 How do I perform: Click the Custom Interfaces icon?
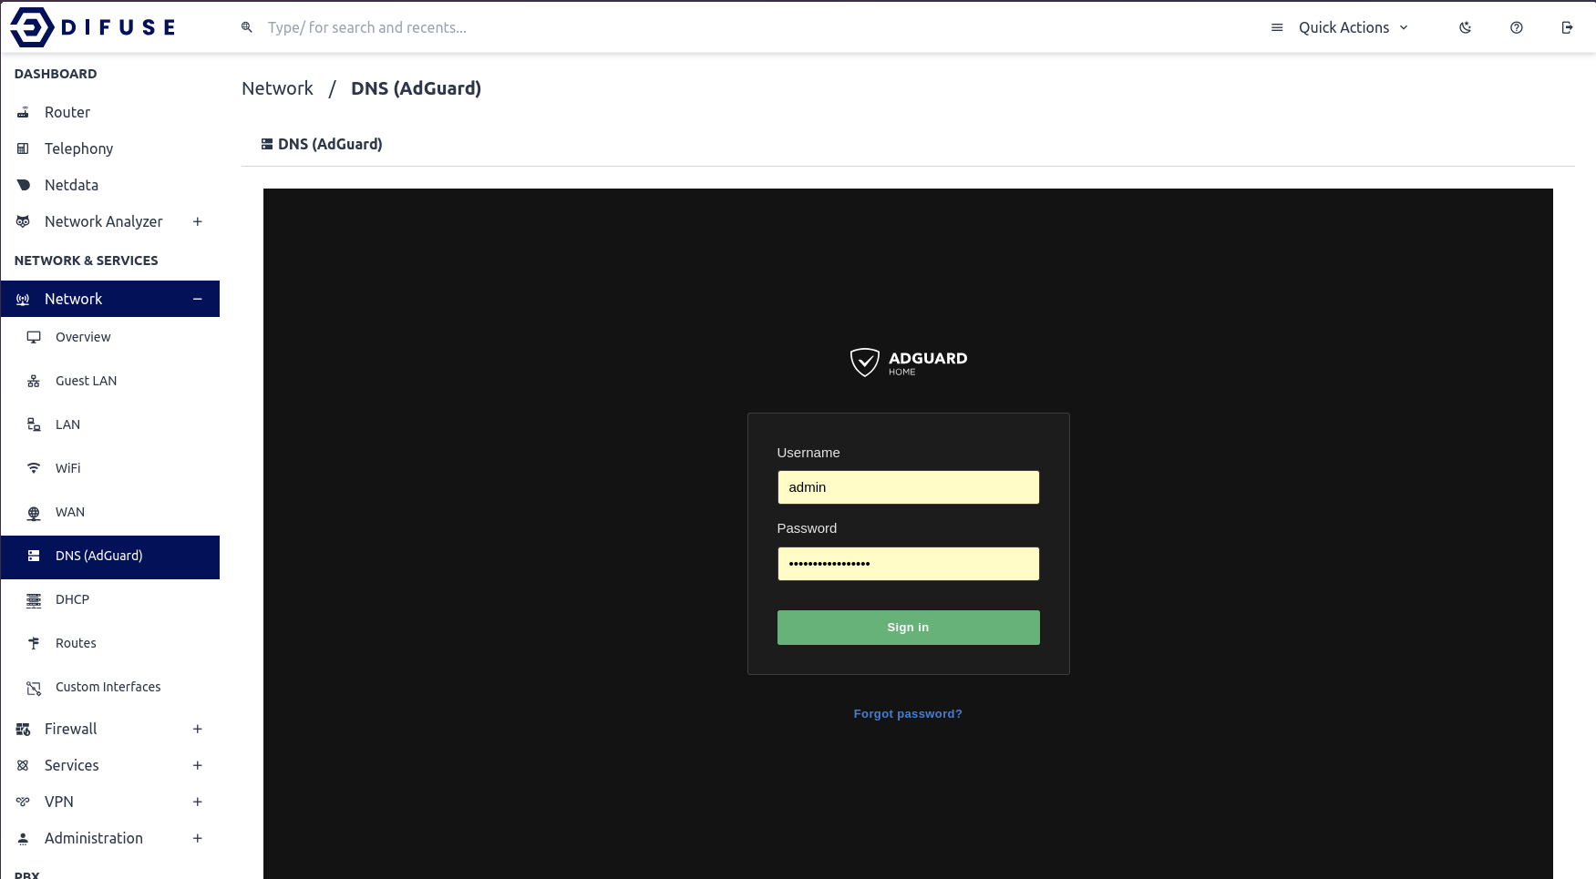pyautogui.click(x=34, y=688)
